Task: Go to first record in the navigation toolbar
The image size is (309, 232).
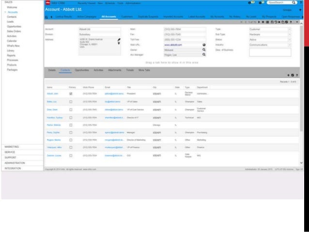Action: [x=241, y=22]
